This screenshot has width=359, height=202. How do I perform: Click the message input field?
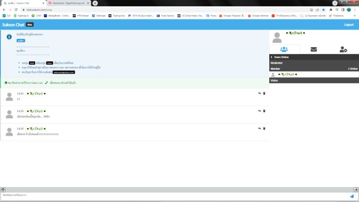[x=174, y=196]
